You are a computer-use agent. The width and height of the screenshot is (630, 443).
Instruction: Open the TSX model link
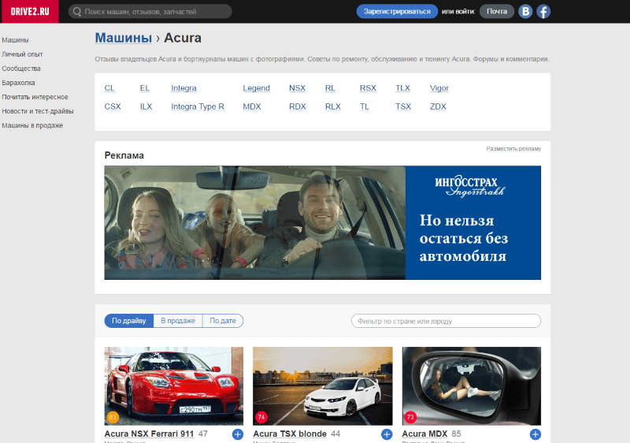[403, 106]
